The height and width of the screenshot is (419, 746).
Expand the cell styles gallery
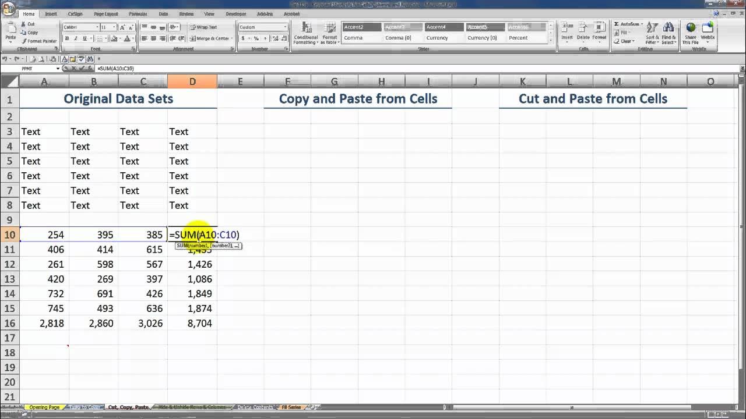pos(551,41)
